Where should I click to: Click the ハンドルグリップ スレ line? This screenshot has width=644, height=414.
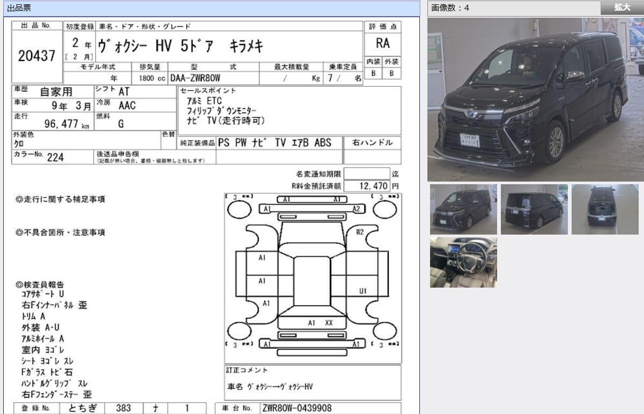pyautogui.click(x=54, y=383)
